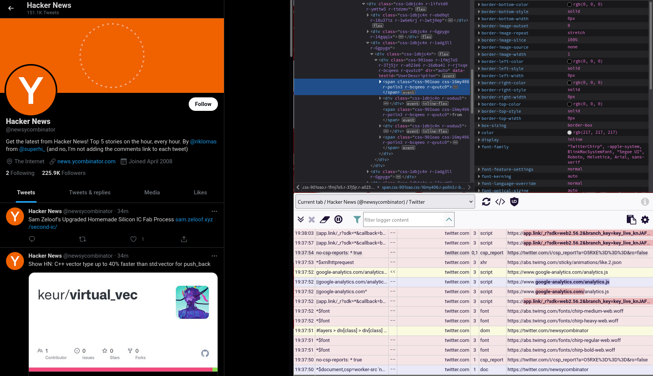Open the @riklomas profile link

click(203, 142)
